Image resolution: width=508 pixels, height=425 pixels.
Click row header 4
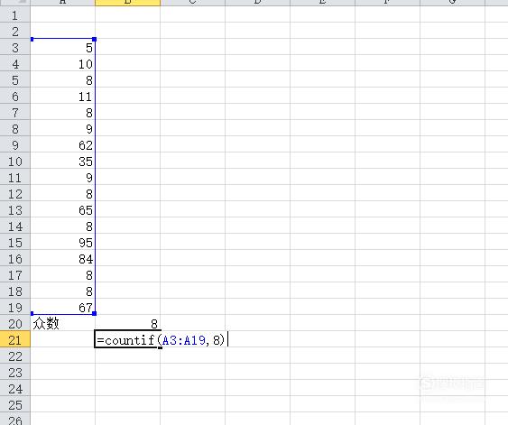pos(15,63)
